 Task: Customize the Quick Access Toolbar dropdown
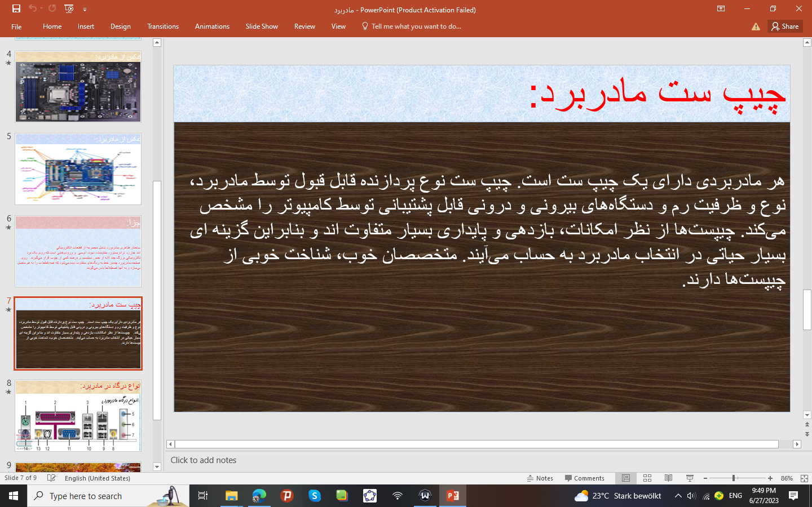(85, 8)
